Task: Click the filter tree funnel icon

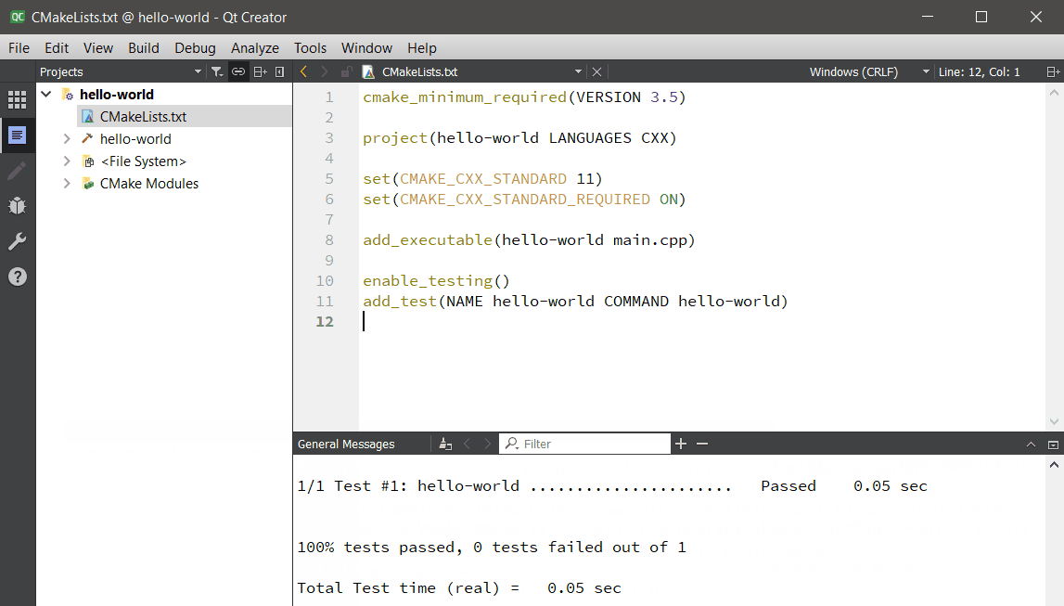Action: 216,71
